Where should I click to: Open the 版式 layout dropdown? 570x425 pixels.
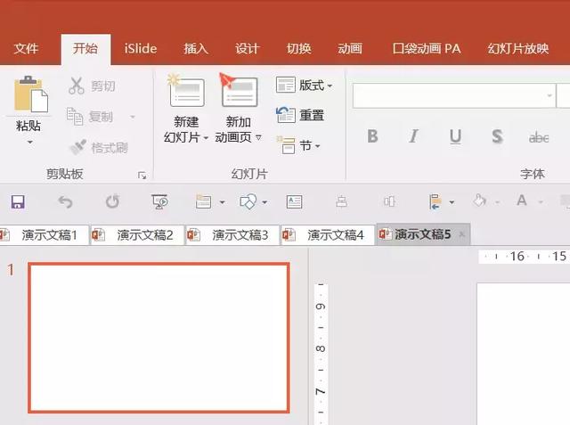click(305, 86)
